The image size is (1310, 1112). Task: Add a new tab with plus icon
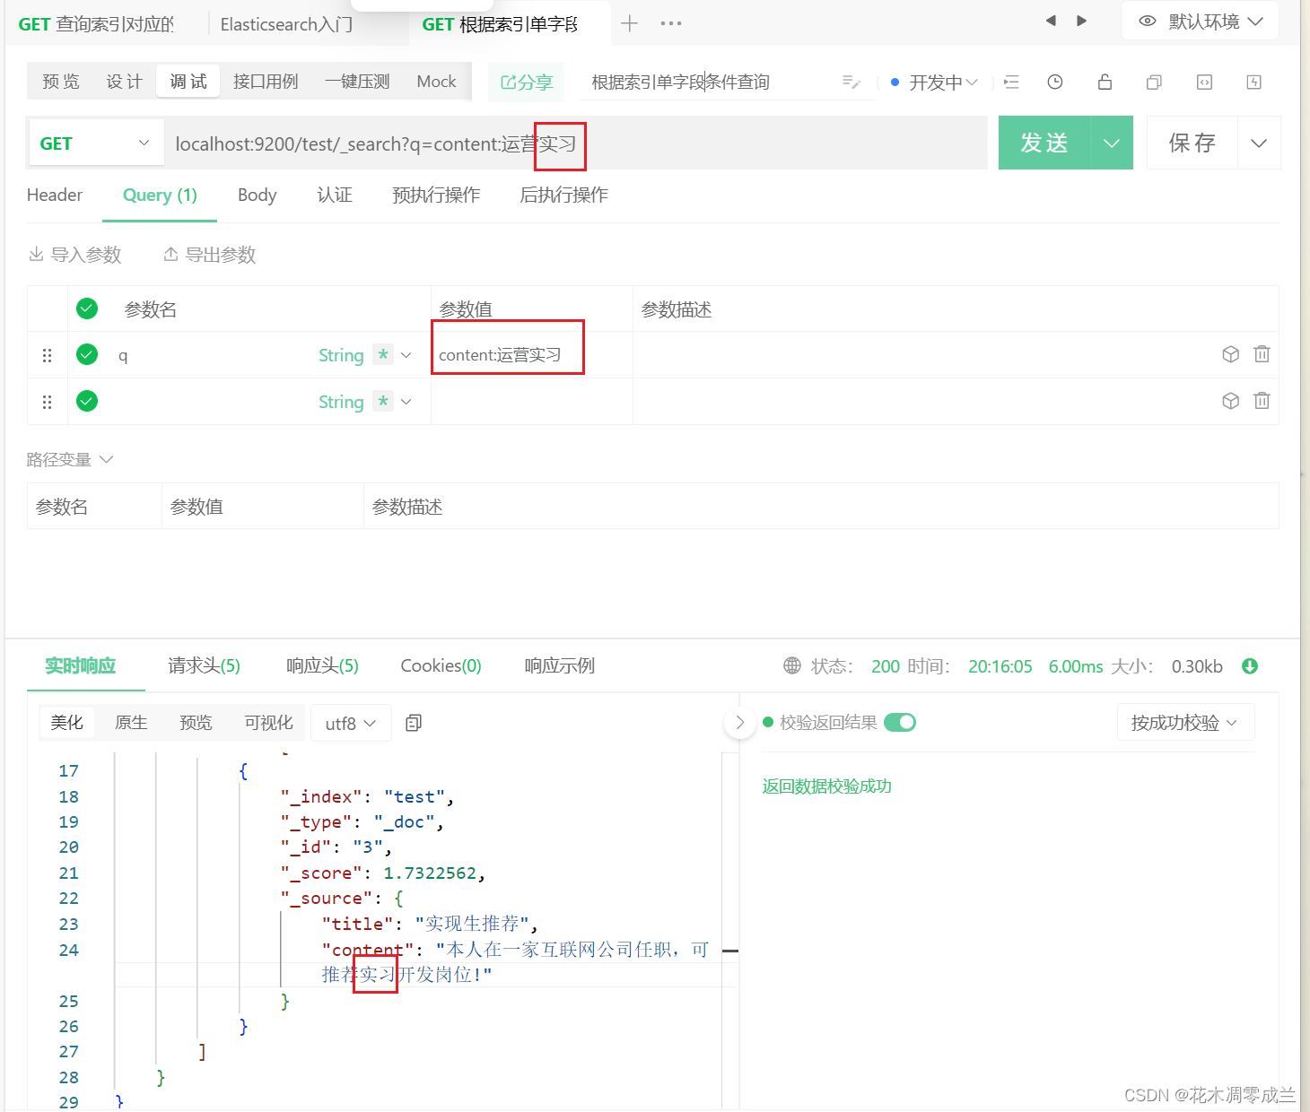point(629,23)
